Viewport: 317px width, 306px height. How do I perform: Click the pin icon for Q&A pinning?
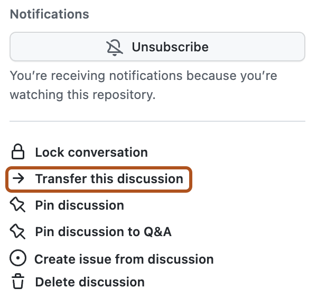[x=18, y=232]
